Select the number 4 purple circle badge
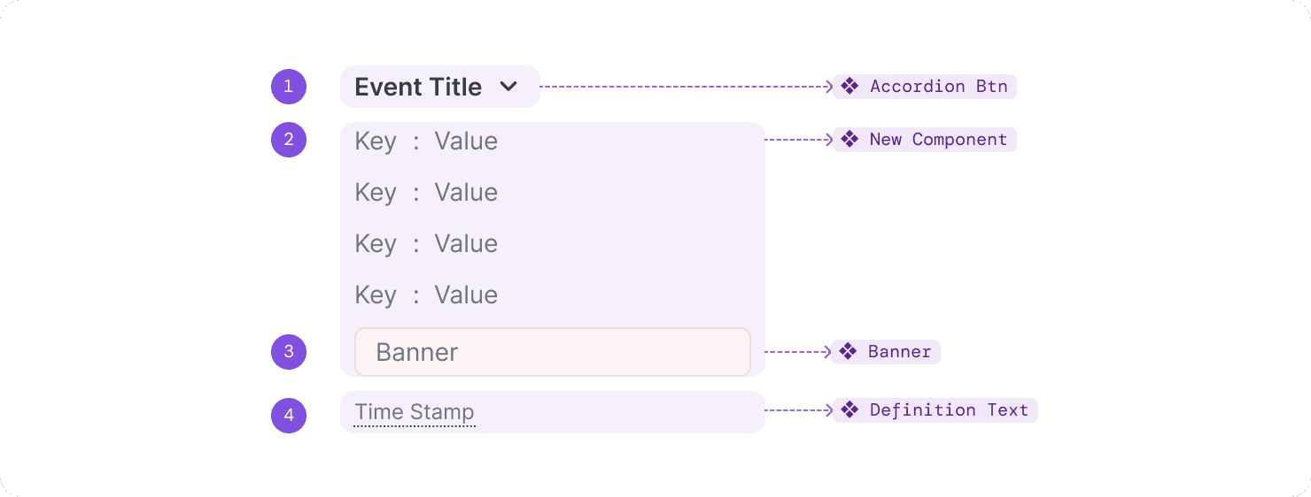 pos(289,416)
